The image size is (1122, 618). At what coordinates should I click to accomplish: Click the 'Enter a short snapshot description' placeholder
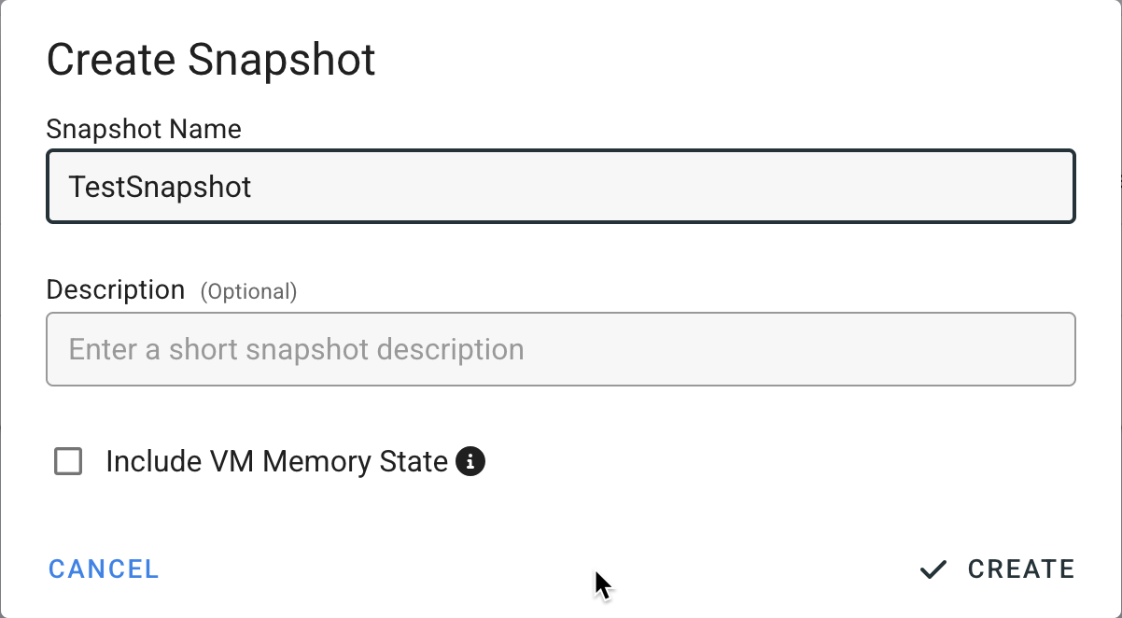[296, 349]
